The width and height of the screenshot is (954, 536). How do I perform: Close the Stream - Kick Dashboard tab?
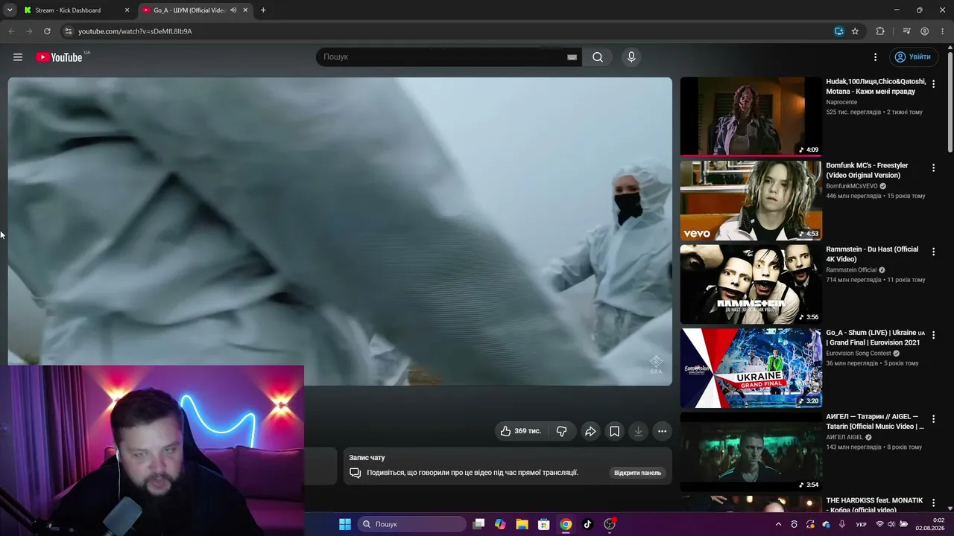point(127,10)
